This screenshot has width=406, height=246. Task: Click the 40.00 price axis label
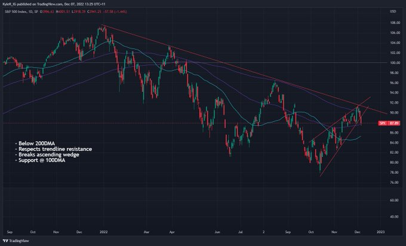pos(394,217)
